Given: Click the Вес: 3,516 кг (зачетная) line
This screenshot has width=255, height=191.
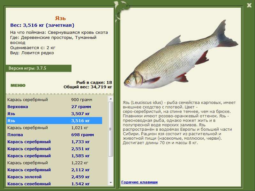Looking at the screenshot, I should click(42, 25).
